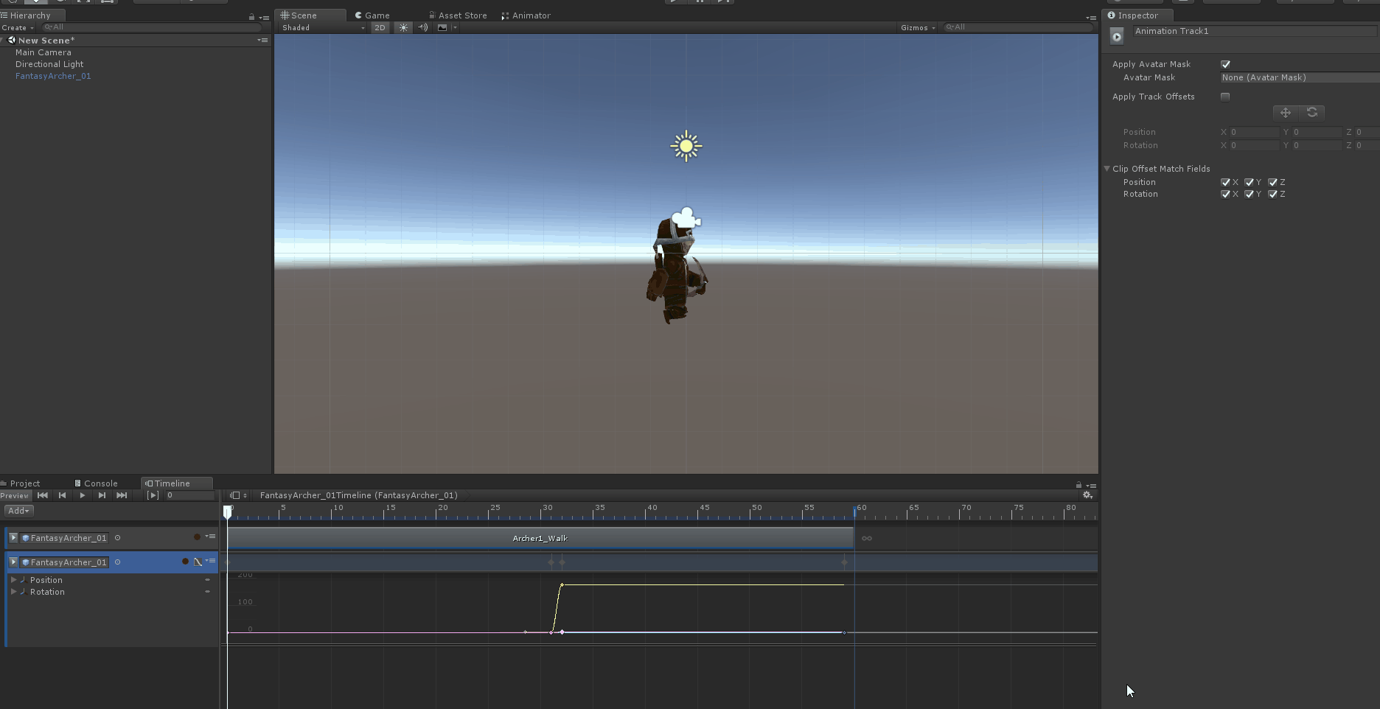Click the scene audio speaker icon
1380x709 pixels.
pos(423,27)
